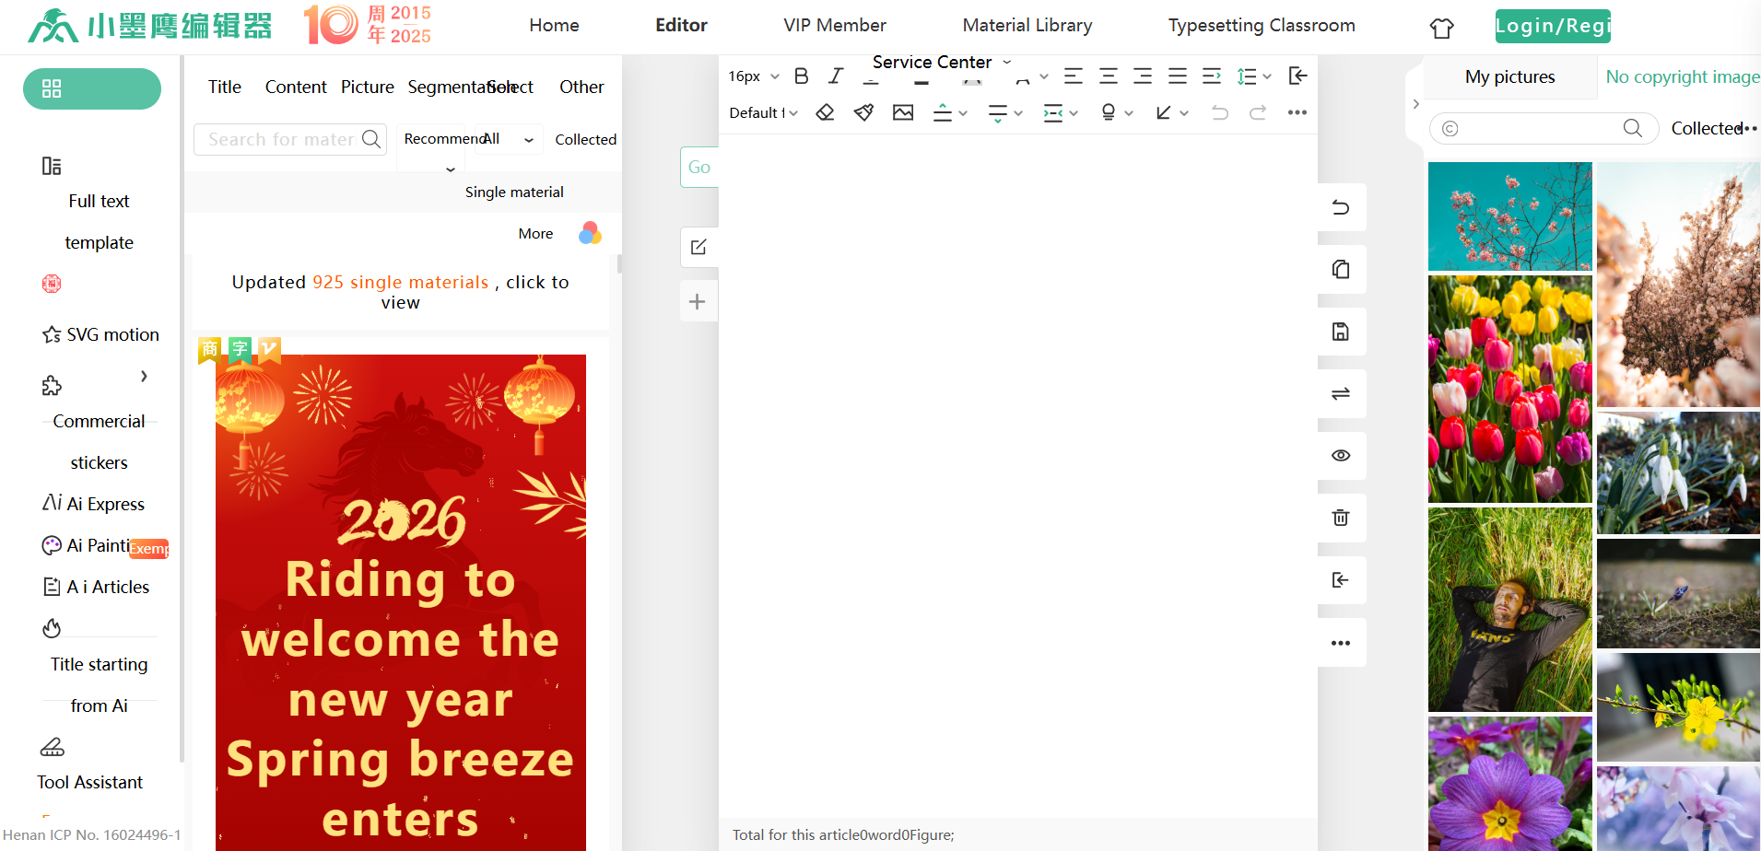This screenshot has height=851, width=1761.
Task: Open line height dropdown arrow
Action: [1267, 76]
